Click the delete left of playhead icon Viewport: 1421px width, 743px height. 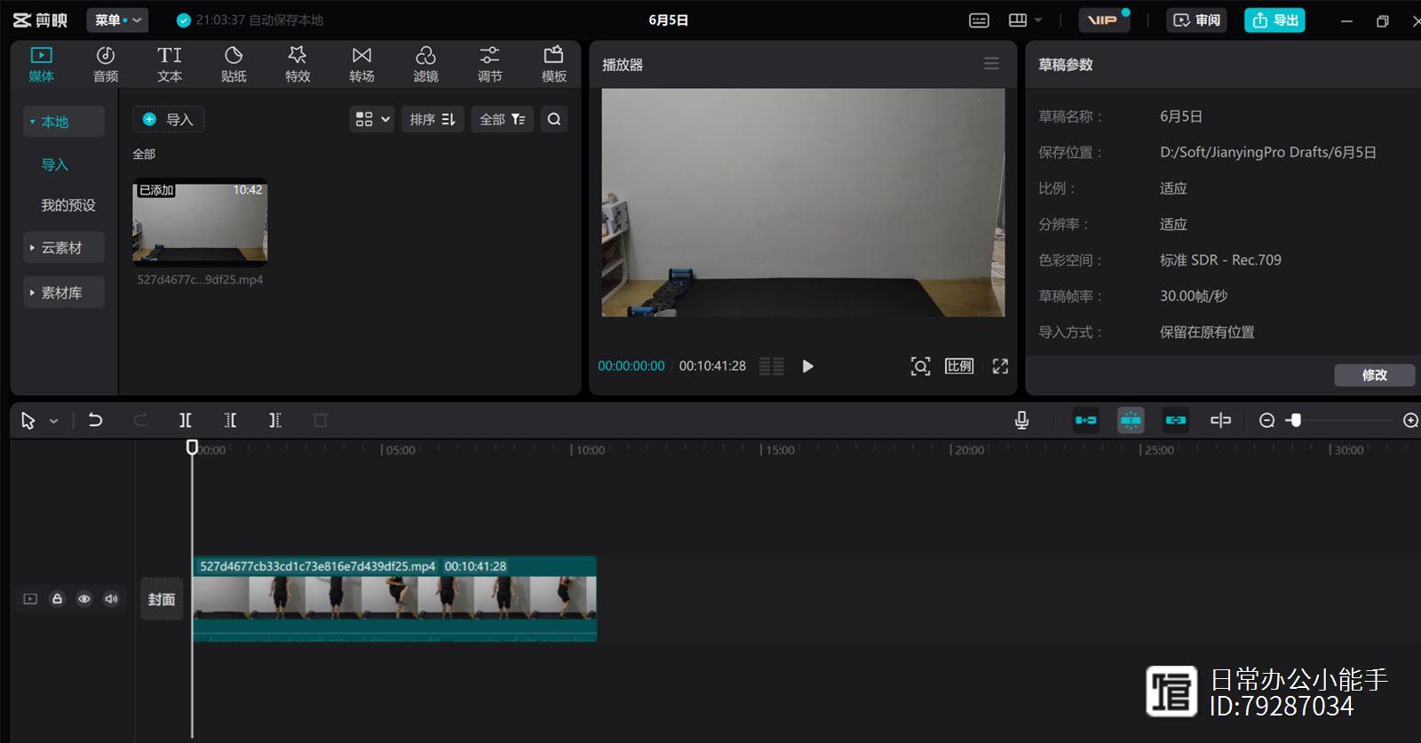230,420
